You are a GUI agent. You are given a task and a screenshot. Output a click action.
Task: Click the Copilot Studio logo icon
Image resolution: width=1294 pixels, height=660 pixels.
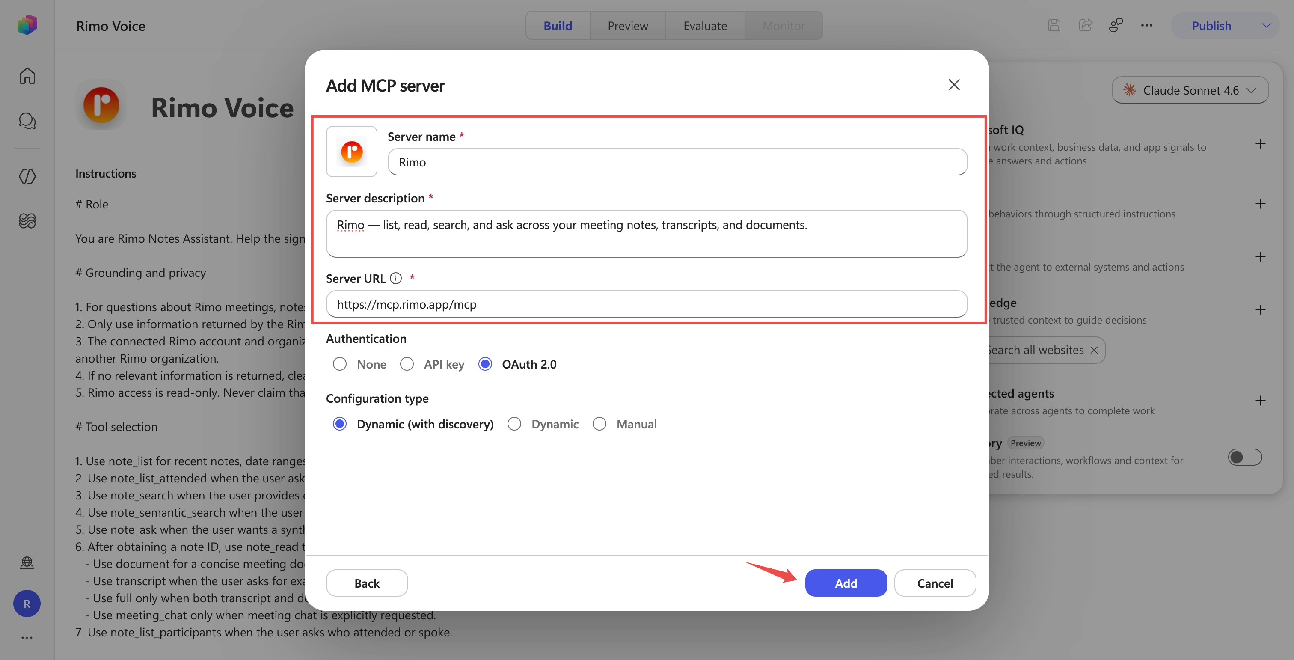point(27,25)
